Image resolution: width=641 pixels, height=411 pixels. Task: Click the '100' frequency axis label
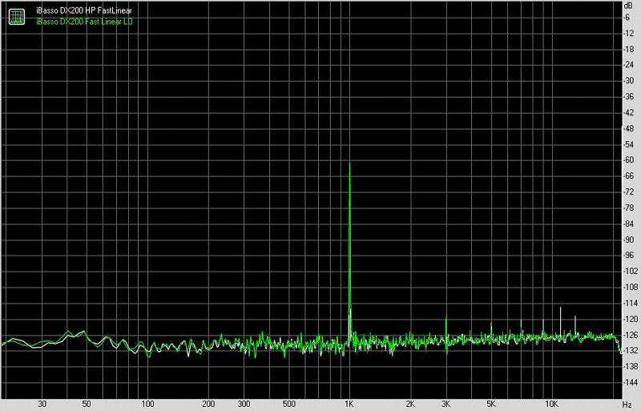click(x=147, y=404)
